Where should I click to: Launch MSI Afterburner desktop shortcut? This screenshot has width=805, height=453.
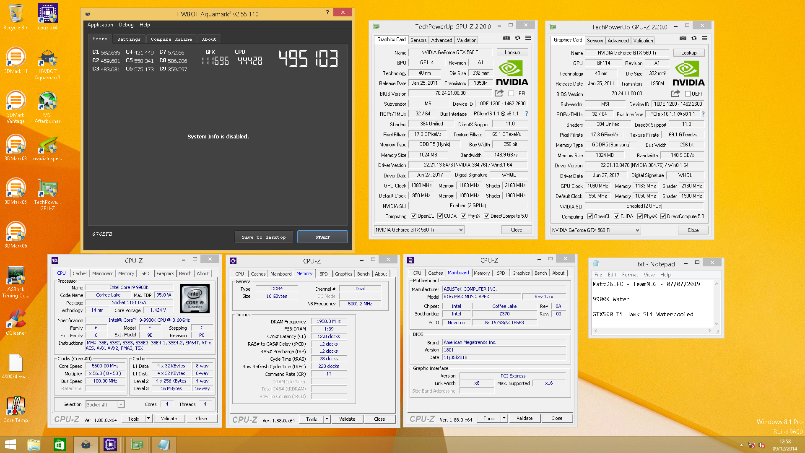[47, 107]
